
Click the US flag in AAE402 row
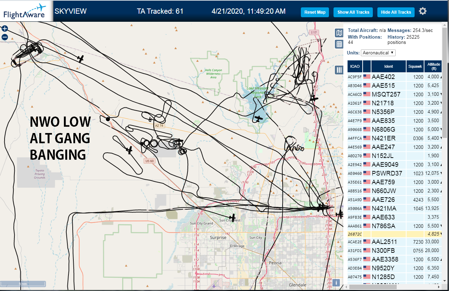pos(367,77)
